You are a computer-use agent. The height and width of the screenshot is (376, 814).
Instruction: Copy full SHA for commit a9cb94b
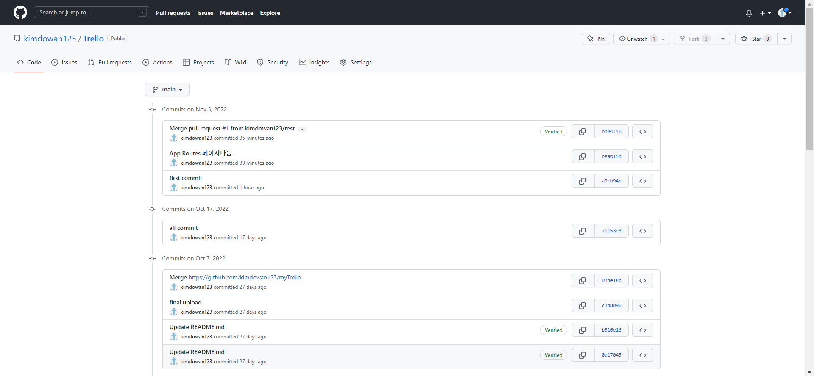[583, 181]
